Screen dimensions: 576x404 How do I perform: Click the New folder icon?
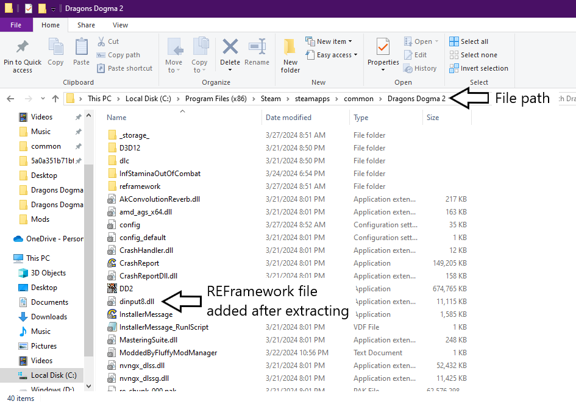[x=290, y=47]
